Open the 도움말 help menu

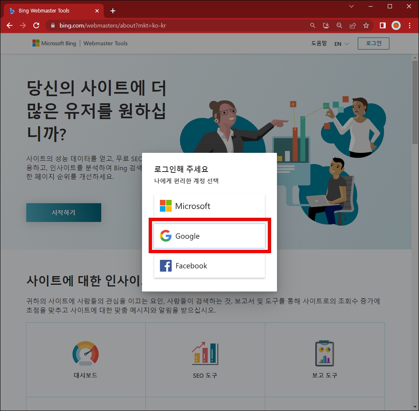(x=319, y=43)
